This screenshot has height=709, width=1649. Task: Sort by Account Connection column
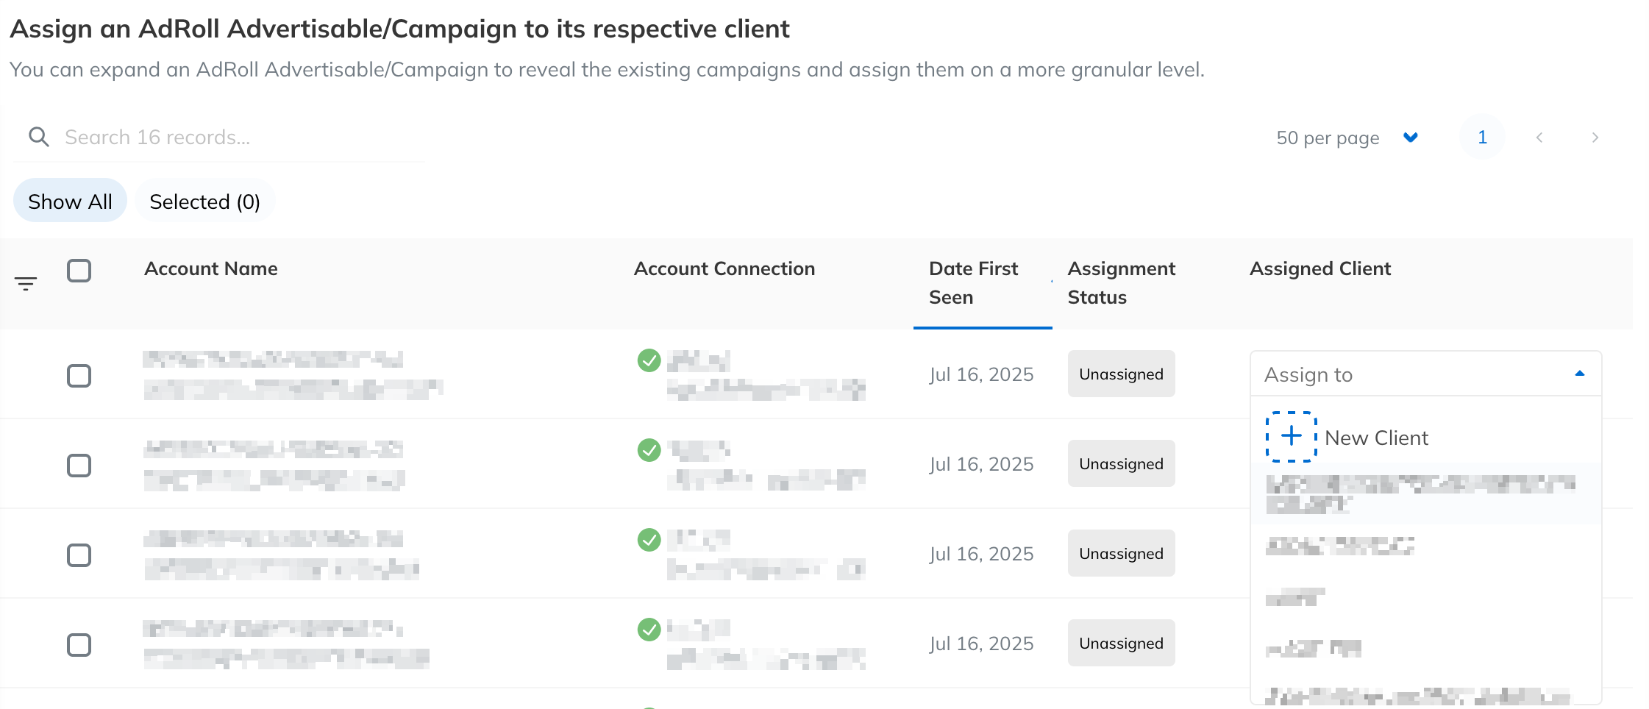tap(724, 268)
